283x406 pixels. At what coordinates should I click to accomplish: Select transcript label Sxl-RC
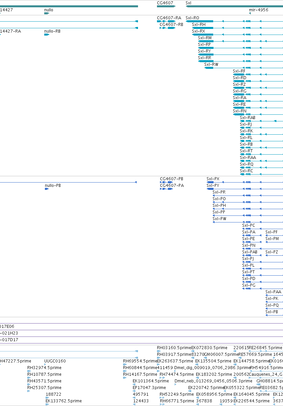point(246,171)
